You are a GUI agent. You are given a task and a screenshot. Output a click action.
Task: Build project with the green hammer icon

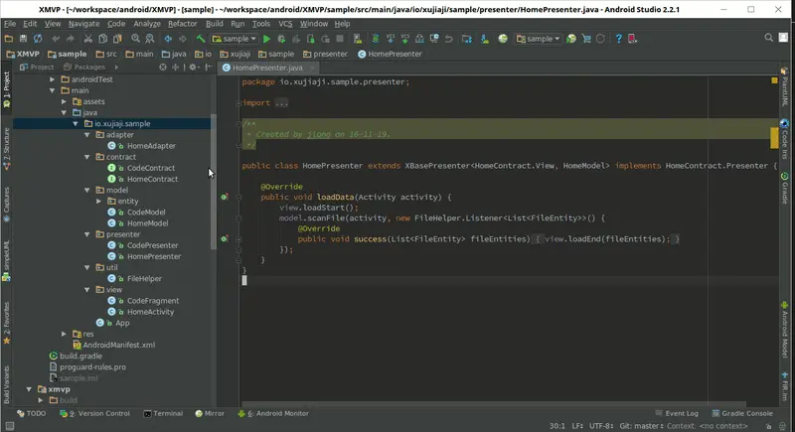201,39
